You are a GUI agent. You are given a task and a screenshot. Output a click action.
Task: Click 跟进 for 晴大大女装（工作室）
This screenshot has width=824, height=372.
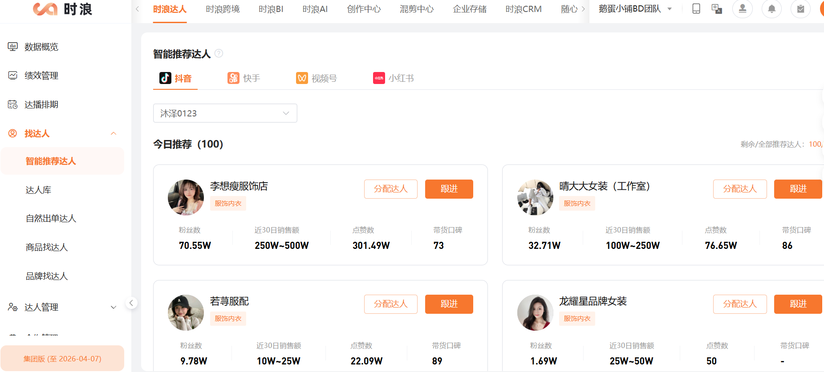(798, 189)
